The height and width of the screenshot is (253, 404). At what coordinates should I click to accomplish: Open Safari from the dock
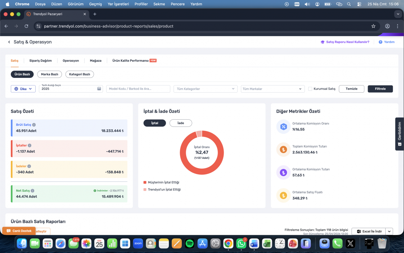point(60,243)
